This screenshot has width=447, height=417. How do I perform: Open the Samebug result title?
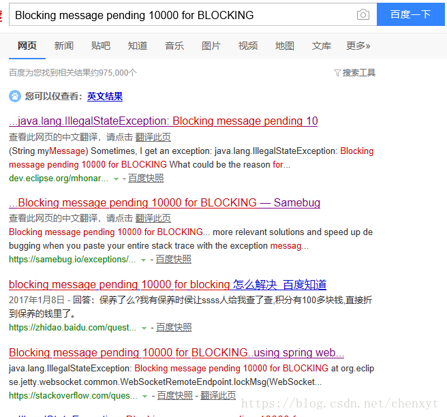(164, 202)
